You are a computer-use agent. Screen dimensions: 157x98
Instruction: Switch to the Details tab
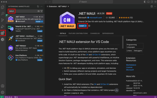pos(63,33)
